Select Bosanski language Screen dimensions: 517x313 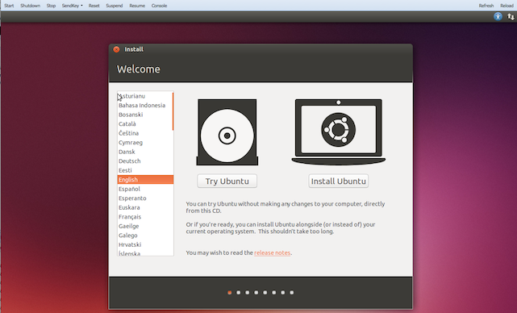pos(144,115)
